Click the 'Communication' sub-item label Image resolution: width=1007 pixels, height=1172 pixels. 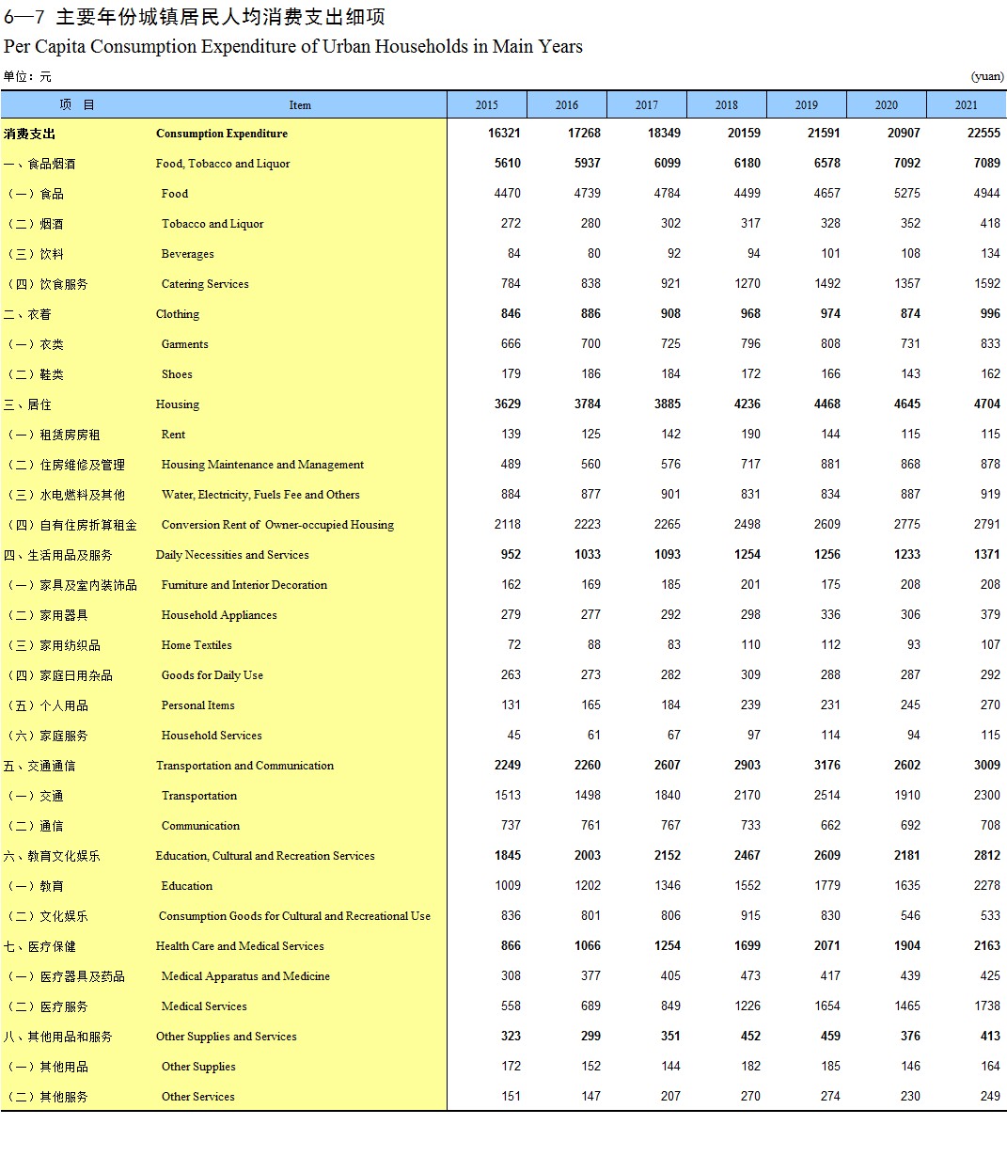(x=200, y=826)
